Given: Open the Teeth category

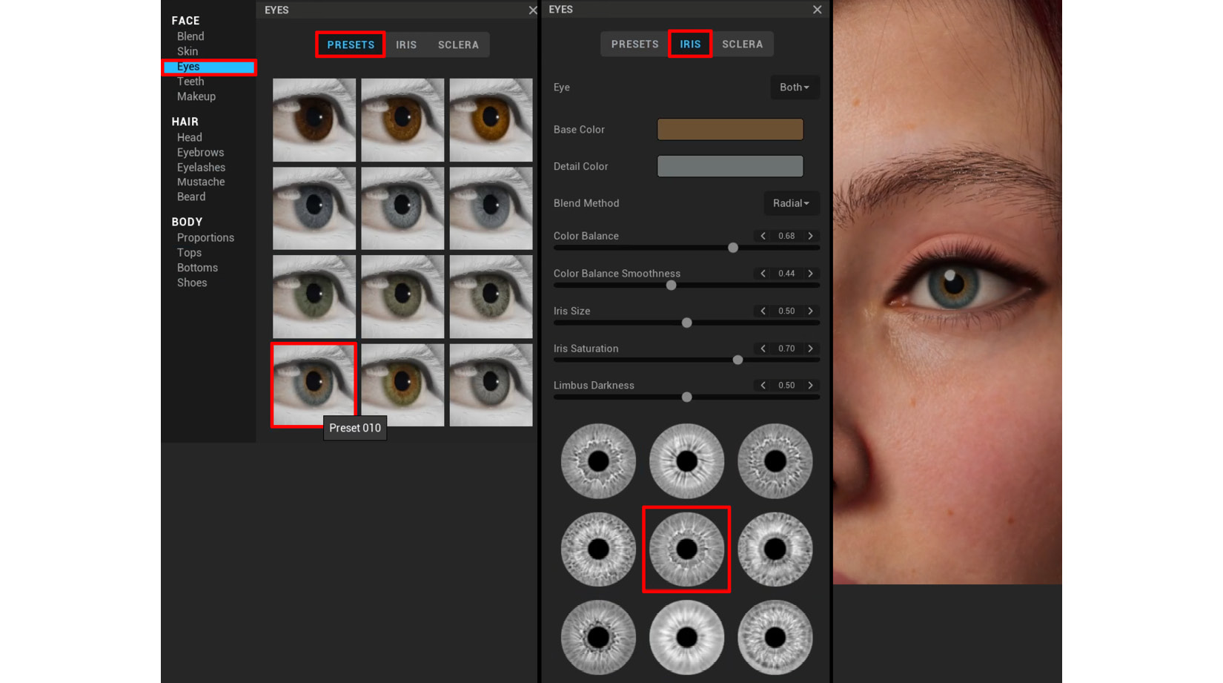Looking at the screenshot, I should pos(190,82).
